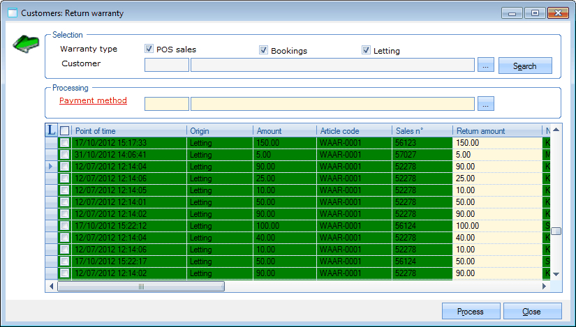Sort by Return amount column header
576x327 pixels.
coord(496,130)
